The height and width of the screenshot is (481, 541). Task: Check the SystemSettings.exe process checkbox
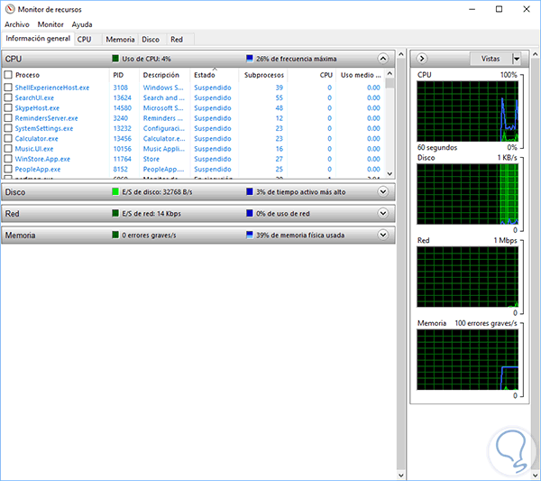(8, 128)
